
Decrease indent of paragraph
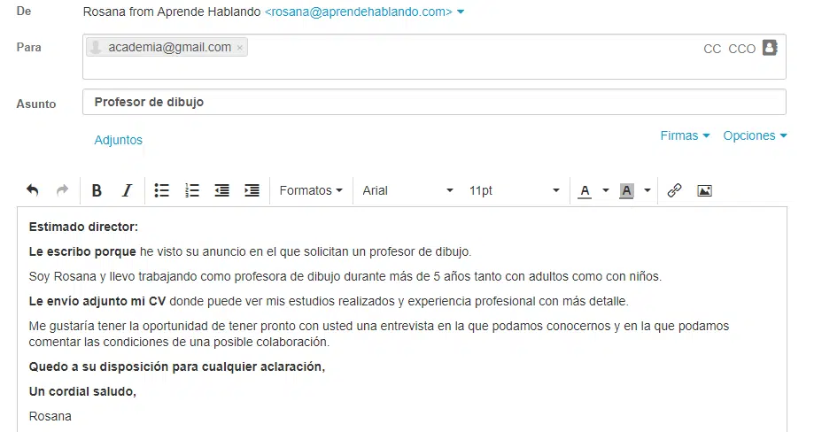click(221, 190)
